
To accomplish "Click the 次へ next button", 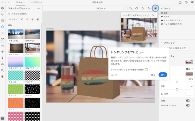I will pos(163,75).
